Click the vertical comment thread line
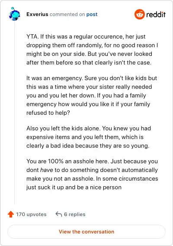 [15, 113]
